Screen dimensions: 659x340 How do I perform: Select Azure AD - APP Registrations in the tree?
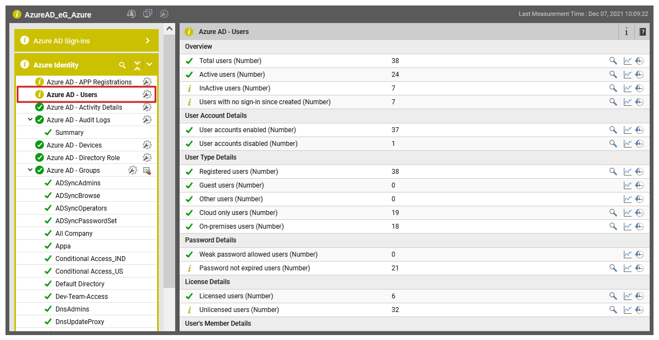pyautogui.click(x=89, y=82)
